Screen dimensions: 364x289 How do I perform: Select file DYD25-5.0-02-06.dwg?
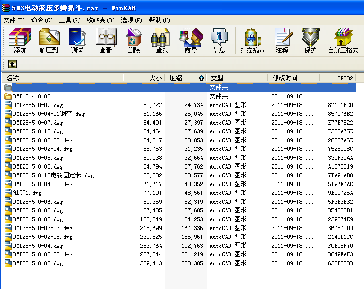[x=43, y=140]
